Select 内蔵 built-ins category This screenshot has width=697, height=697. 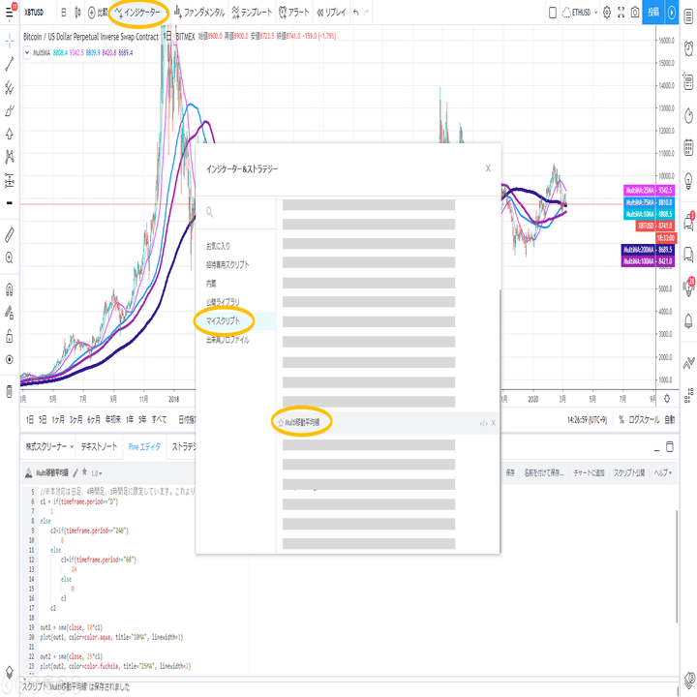(211, 284)
